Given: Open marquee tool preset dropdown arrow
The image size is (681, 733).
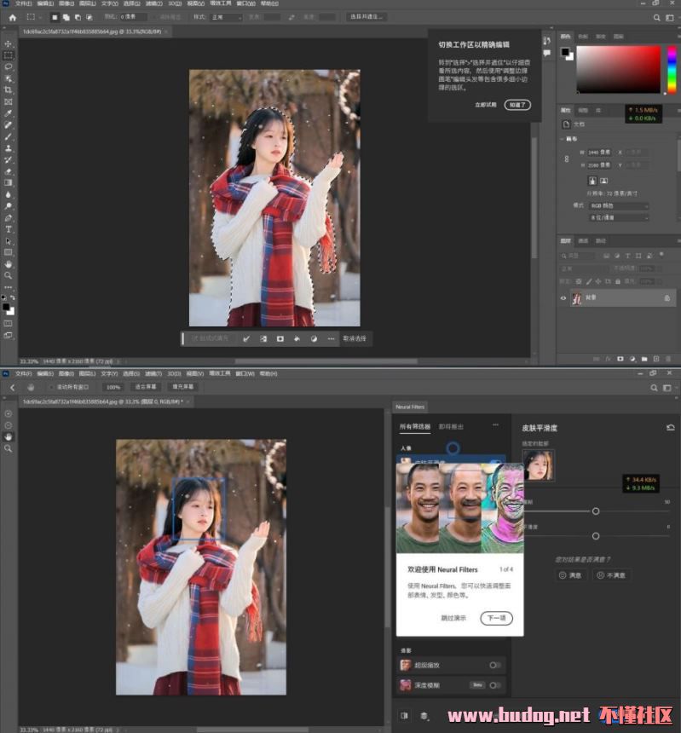Looking at the screenshot, I should pyautogui.click(x=40, y=17).
